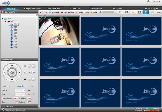
Task: Open the Устройства tab
Action: [x=75, y=9]
